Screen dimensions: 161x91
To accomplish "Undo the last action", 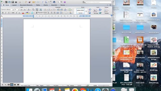I will (33, 2).
